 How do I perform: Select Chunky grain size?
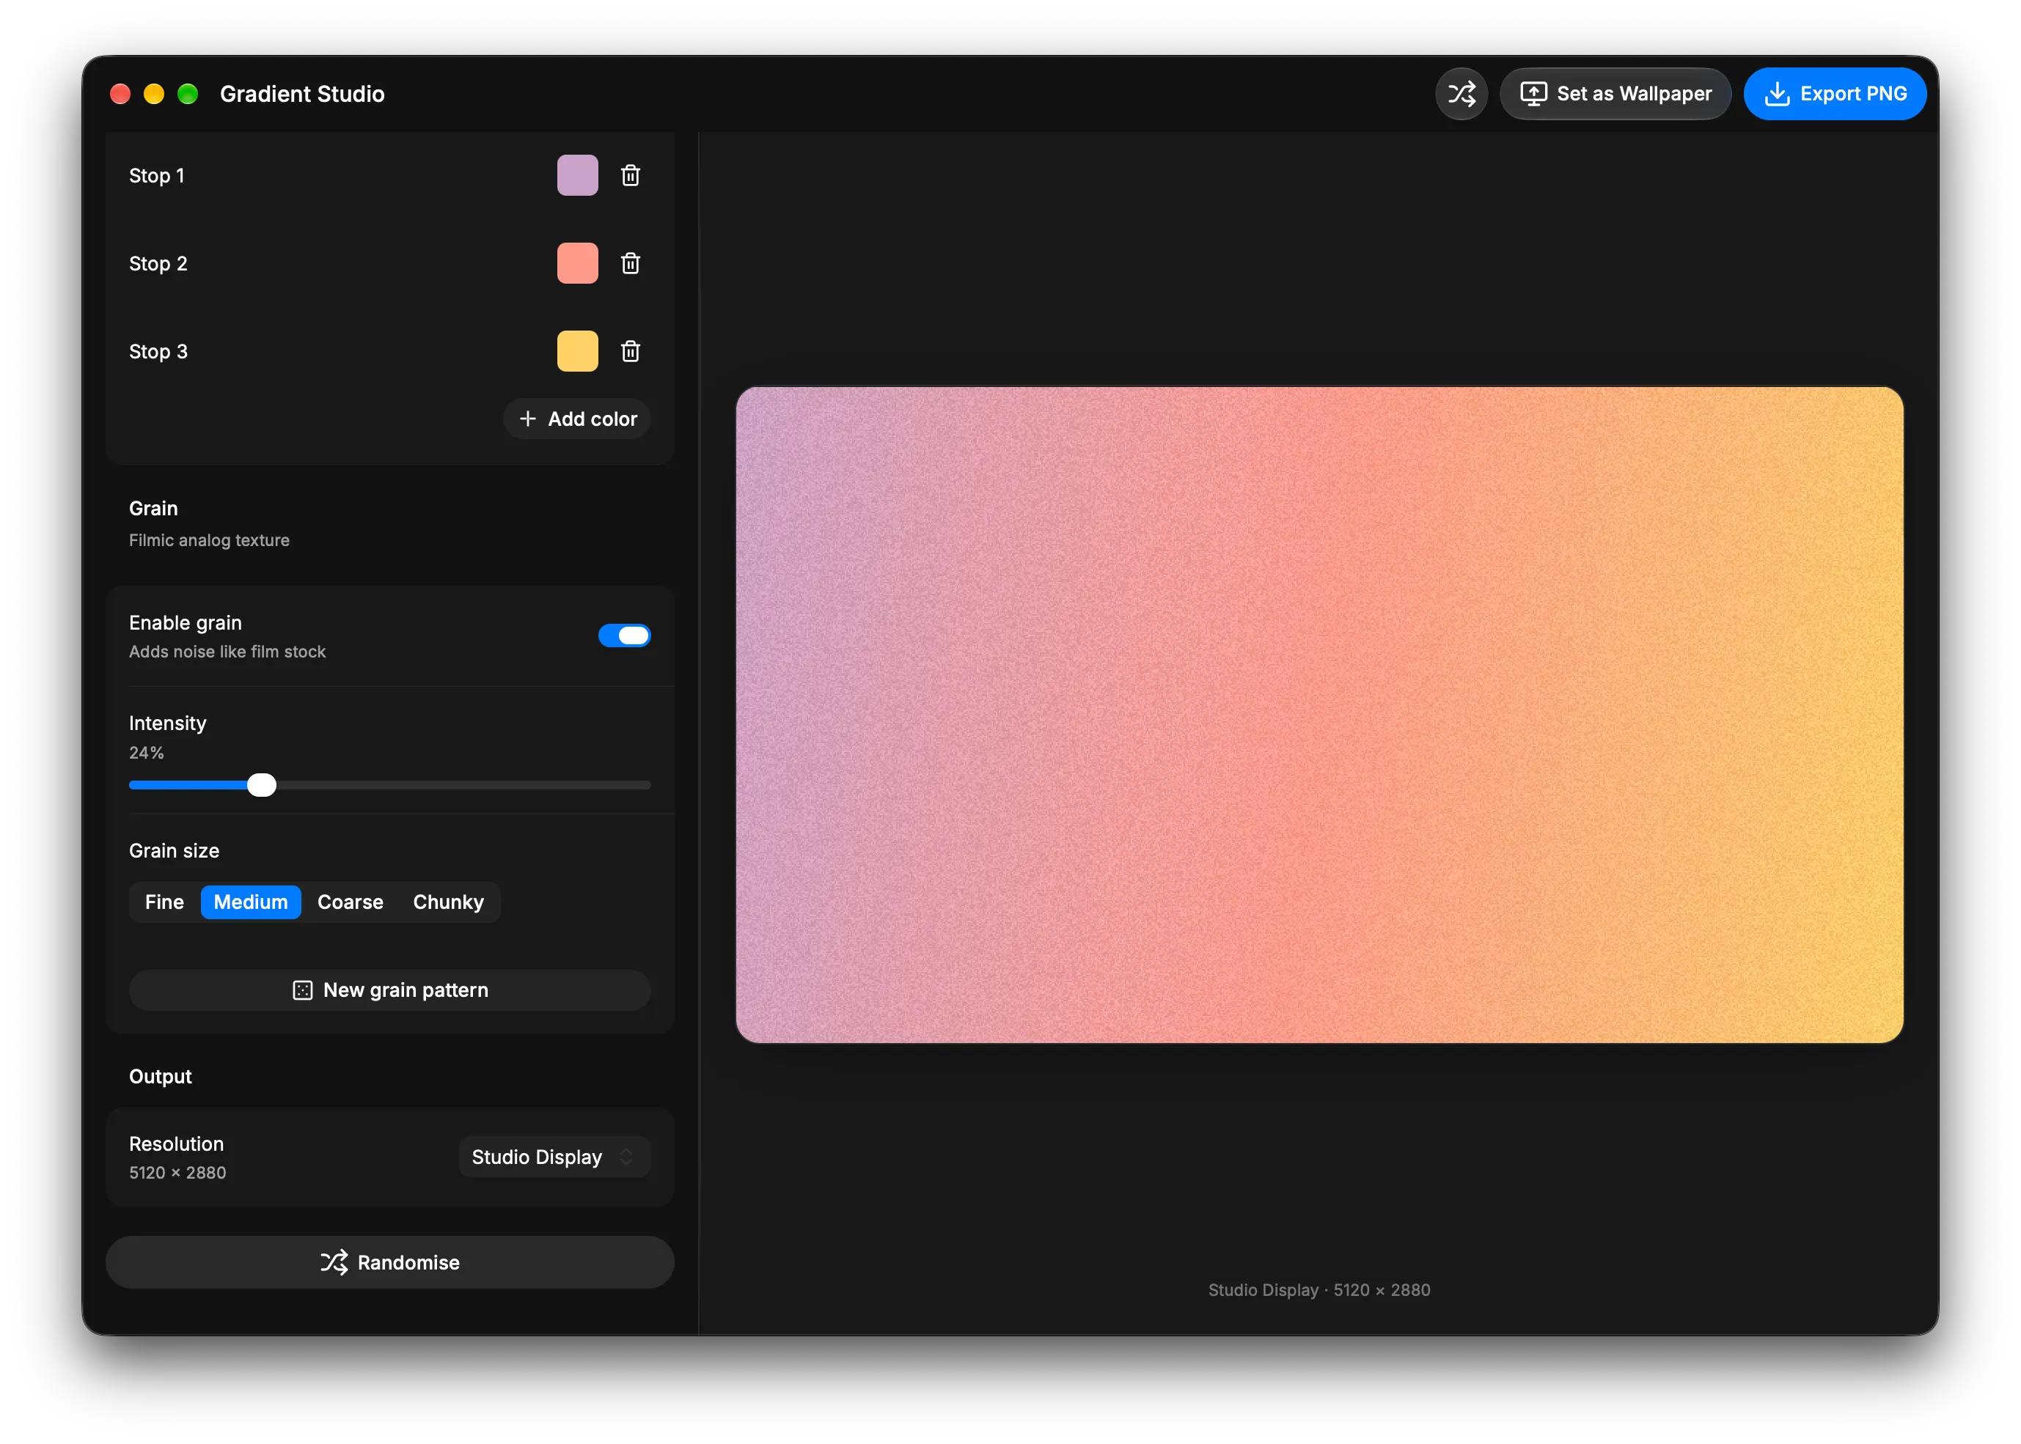pos(448,902)
